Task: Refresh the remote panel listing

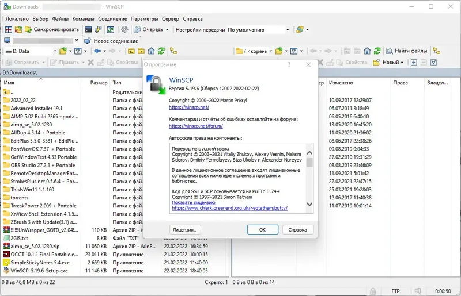Action: pos(377,51)
